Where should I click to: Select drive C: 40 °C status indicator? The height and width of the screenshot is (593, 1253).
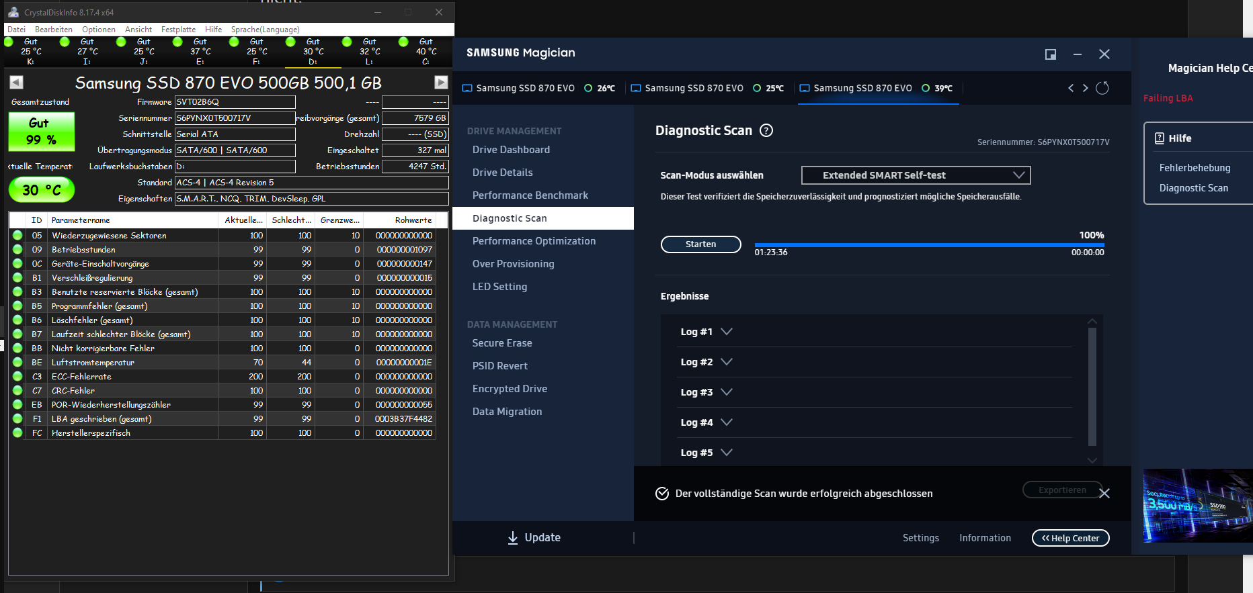tap(404, 42)
